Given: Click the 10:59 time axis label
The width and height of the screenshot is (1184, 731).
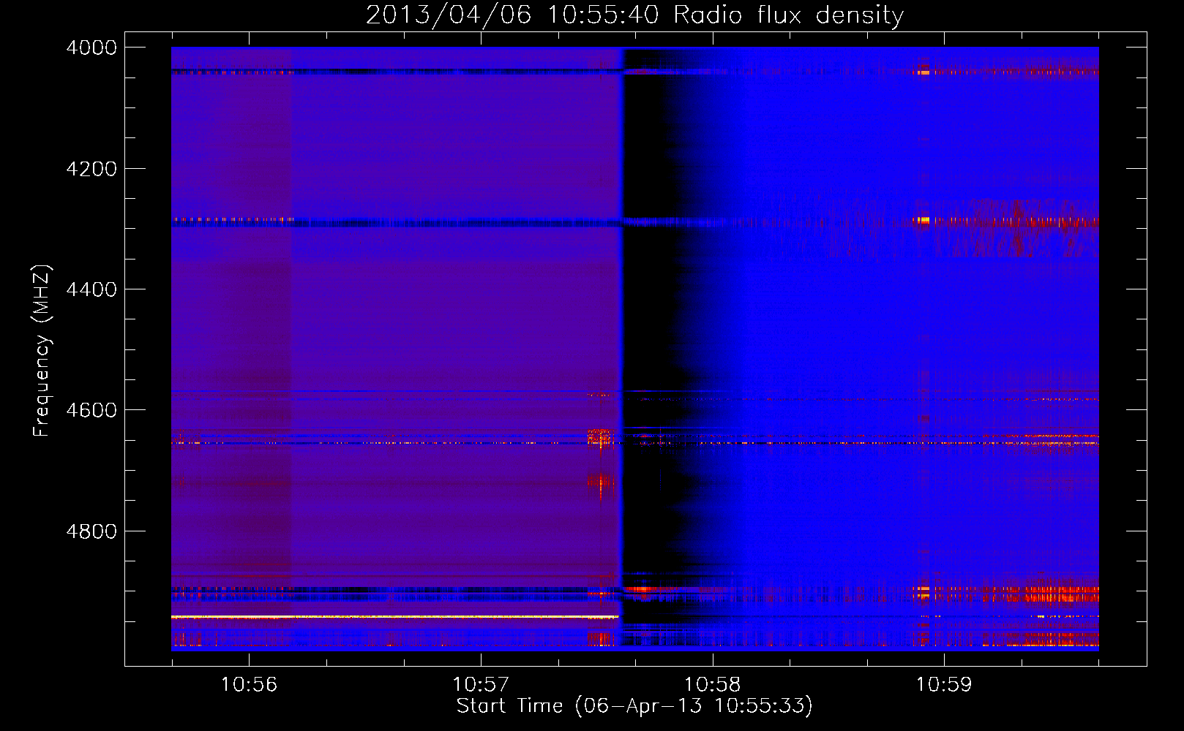Looking at the screenshot, I should click(x=945, y=685).
